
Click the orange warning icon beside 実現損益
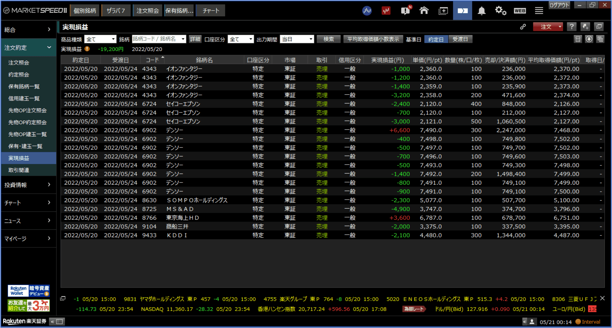point(87,49)
